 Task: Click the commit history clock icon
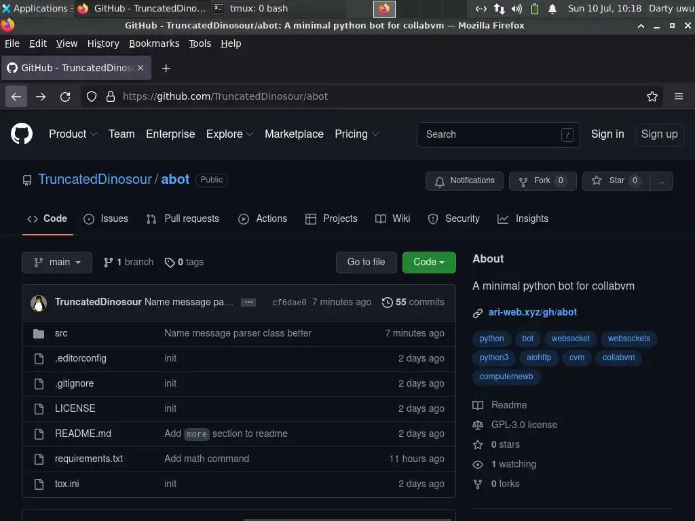click(x=387, y=302)
